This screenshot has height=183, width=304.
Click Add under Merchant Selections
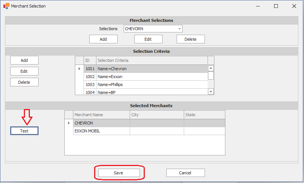coord(103,39)
